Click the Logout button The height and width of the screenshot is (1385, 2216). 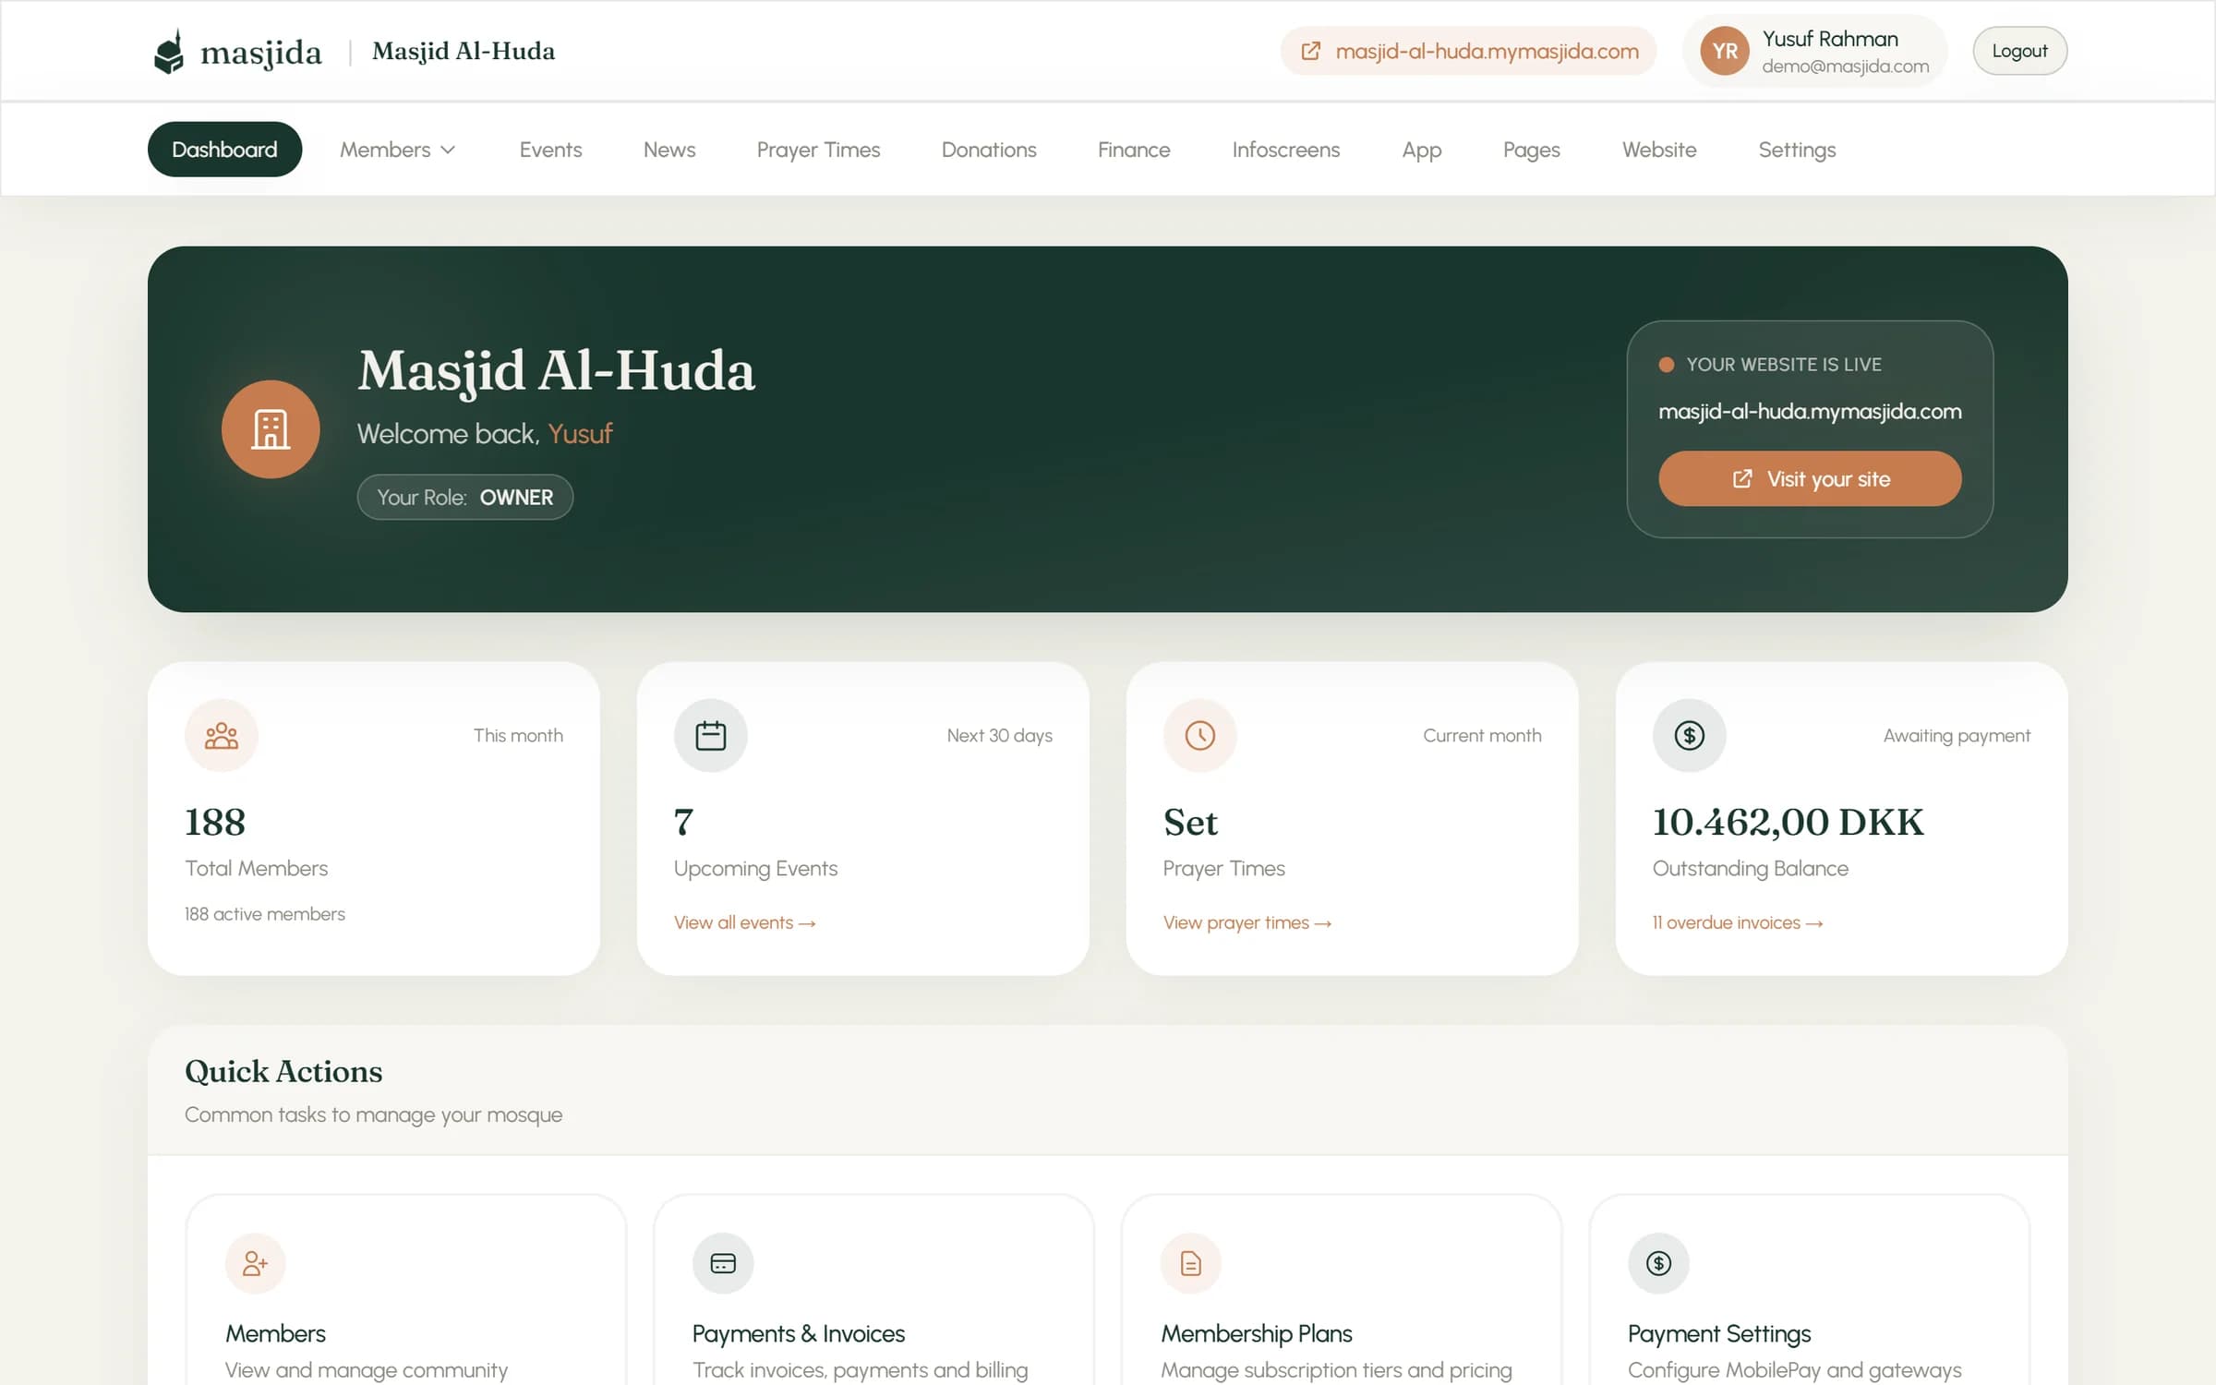tap(2019, 51)
